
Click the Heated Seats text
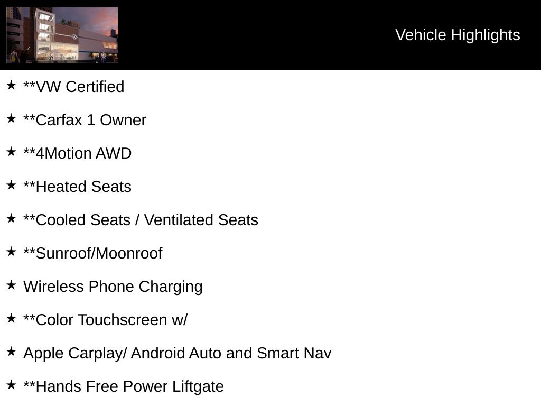coord(77,187)
